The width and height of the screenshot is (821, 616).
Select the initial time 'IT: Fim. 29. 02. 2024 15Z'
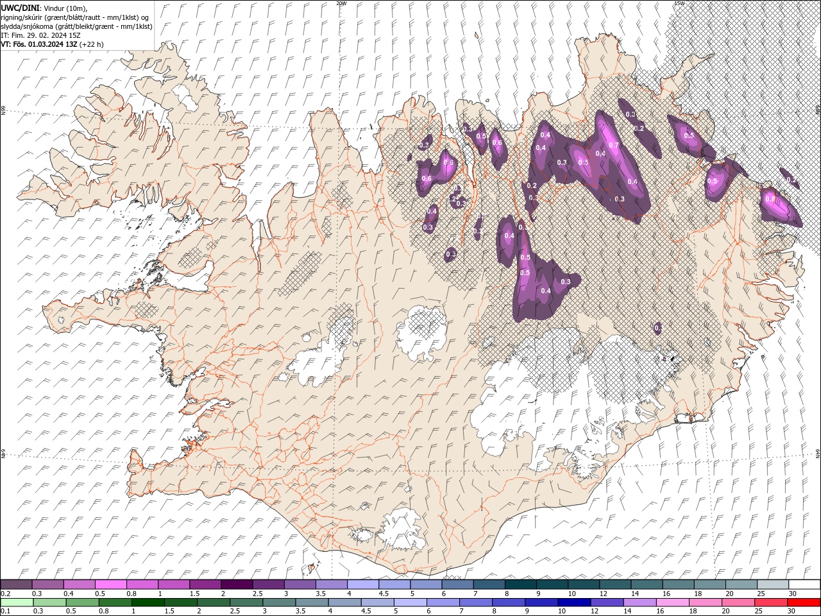tap(40, 35)
